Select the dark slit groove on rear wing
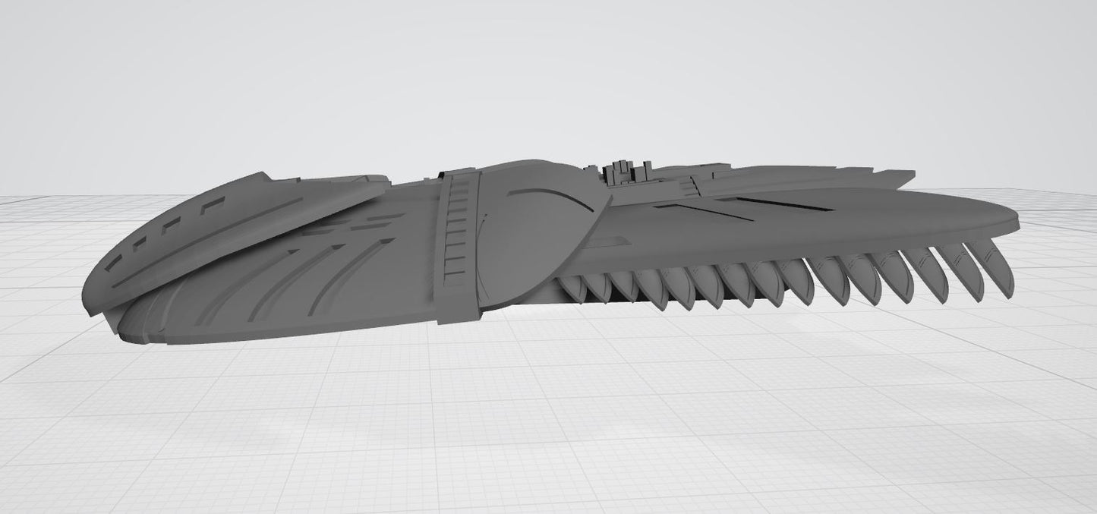This screenshot has width=1097, height=514. pos(782,203)
